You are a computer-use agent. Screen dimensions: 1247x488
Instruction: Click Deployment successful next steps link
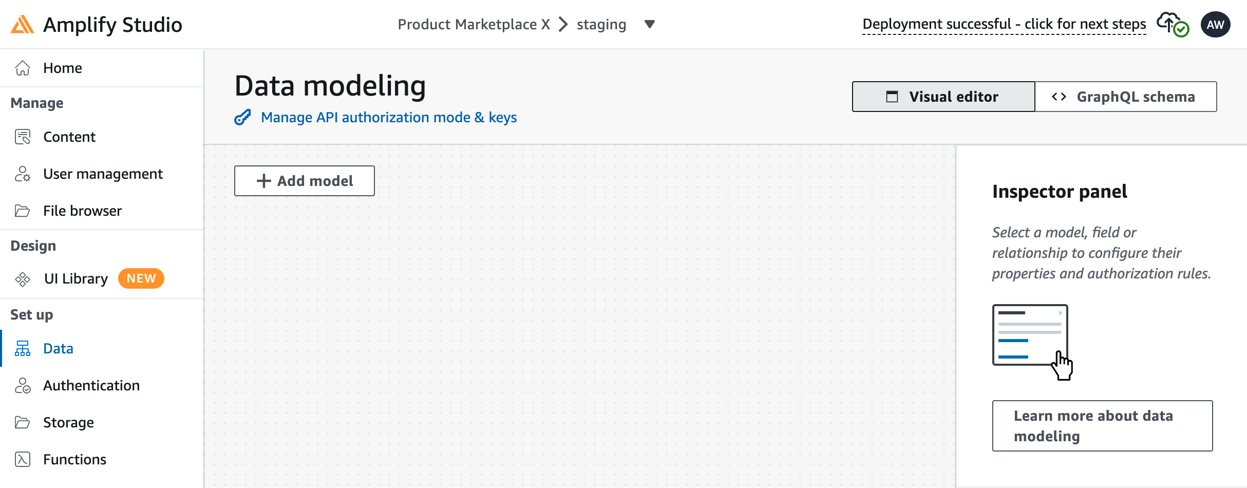[x=1004, y=24]
